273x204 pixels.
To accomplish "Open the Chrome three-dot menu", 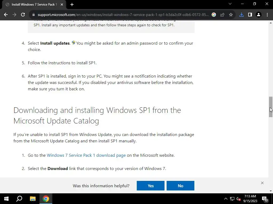I will [x=267, y=15].
